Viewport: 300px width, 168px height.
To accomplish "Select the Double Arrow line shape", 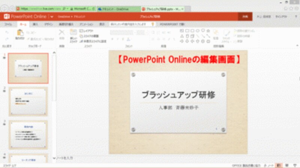I will (x=208, y=36).
